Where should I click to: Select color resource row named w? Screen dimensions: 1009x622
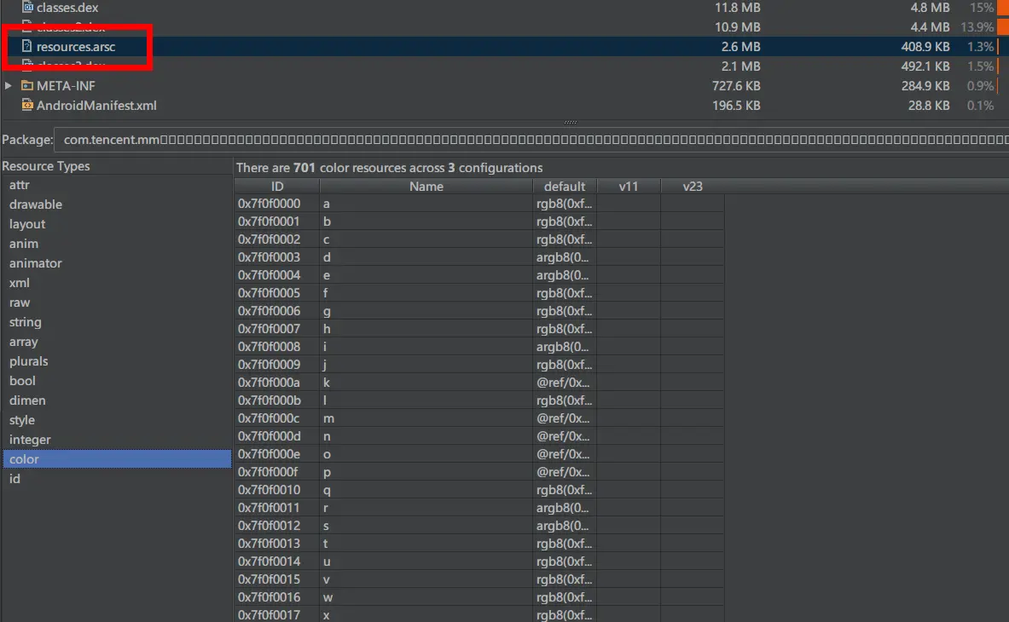[x=479, y=597]
